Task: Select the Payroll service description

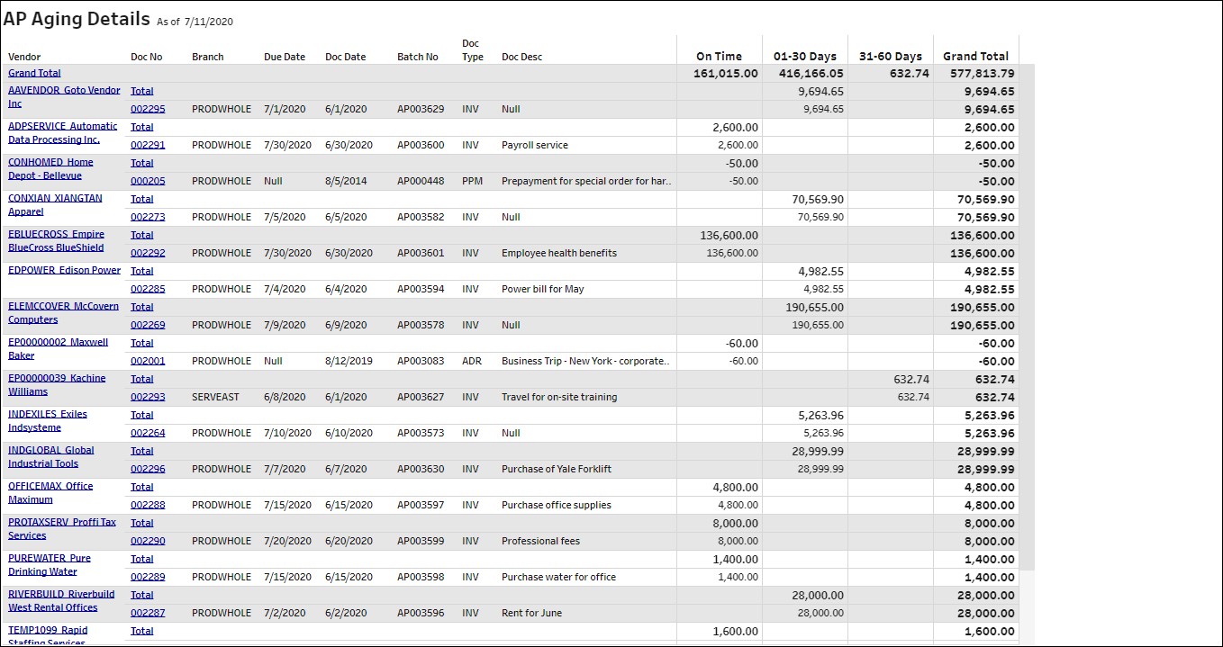Action: point(535,145)
